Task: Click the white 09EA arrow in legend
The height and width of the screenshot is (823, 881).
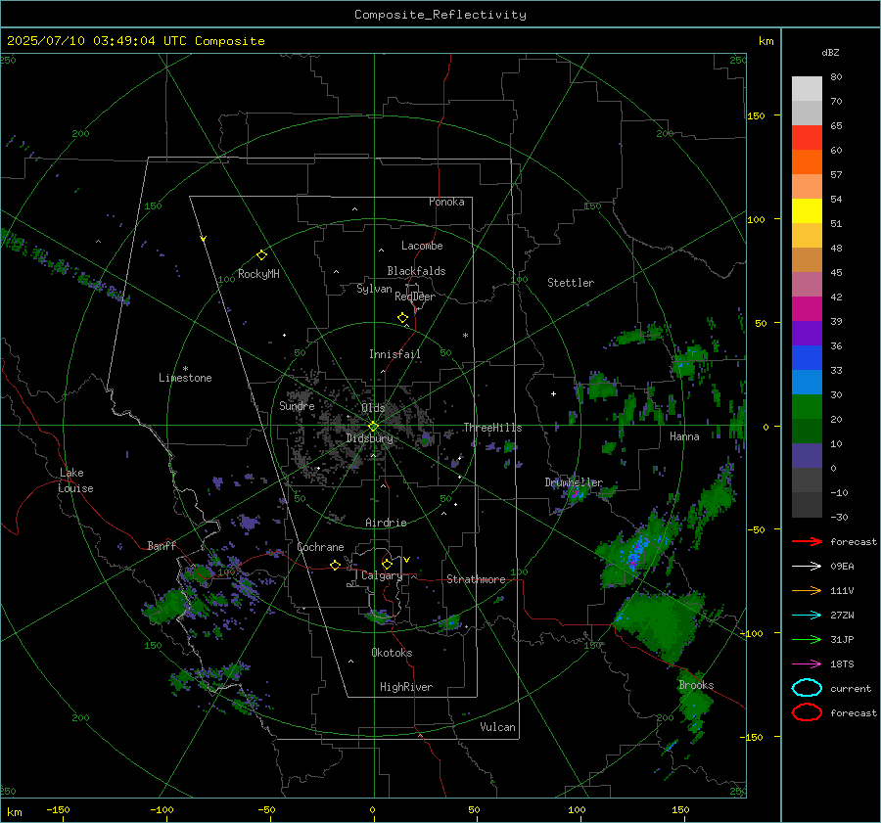Action: (807, 567)
